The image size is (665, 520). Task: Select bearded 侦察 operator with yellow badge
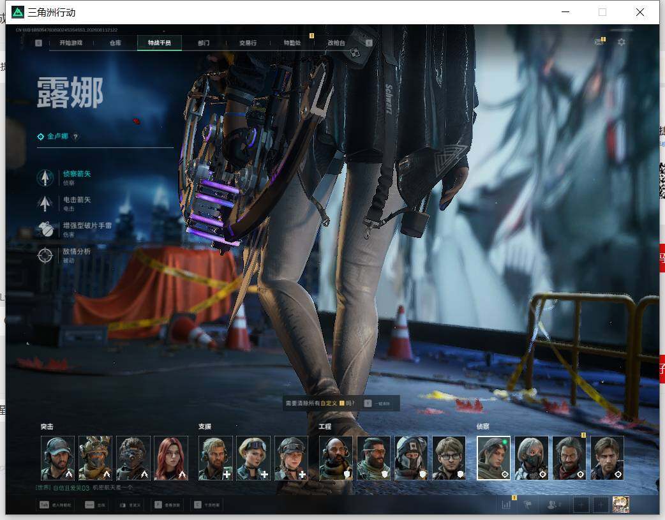pos(569,458)
